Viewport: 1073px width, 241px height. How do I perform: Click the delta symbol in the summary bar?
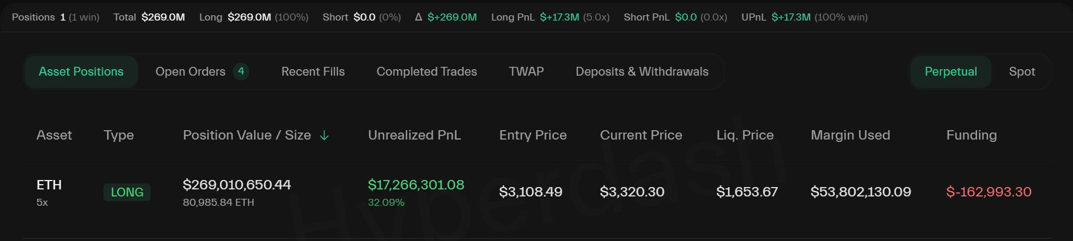(x=419, y=17)
